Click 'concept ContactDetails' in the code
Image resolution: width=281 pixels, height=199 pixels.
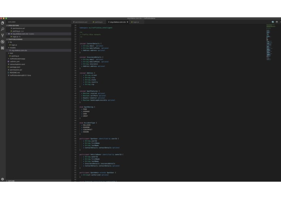[90, 44]
